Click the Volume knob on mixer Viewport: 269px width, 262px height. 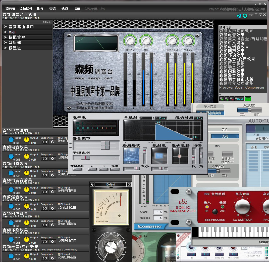188,41
